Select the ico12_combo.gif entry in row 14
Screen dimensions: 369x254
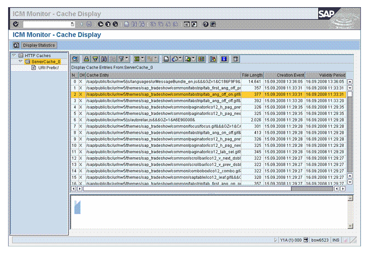point(208,171)
